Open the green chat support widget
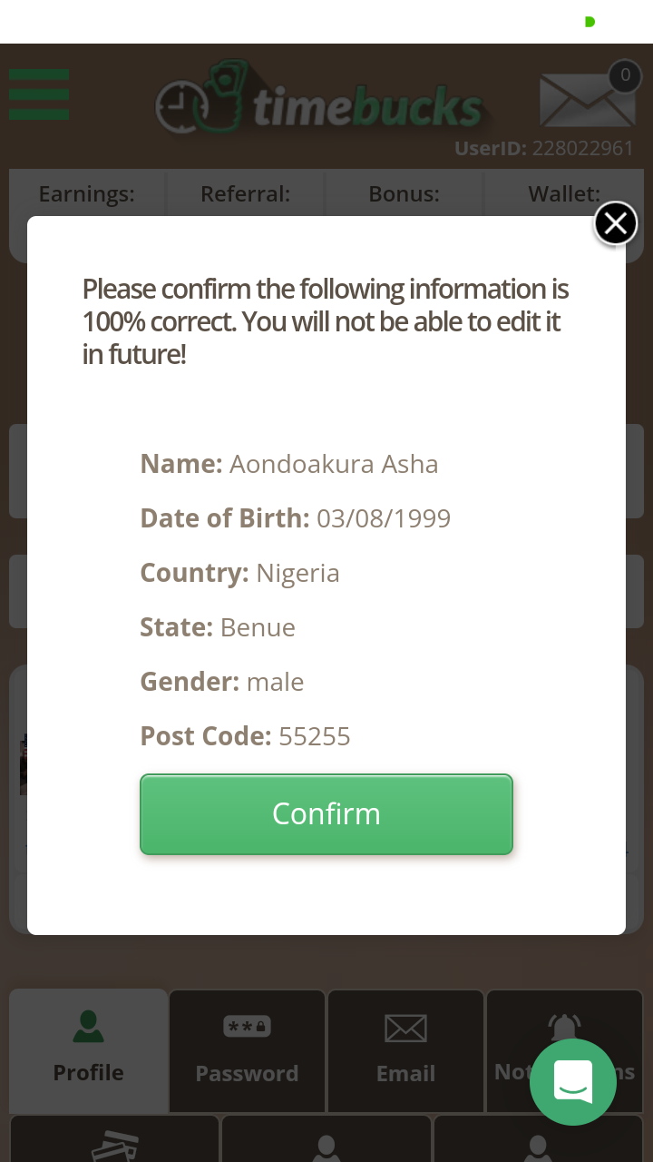Image resolution: width=653 pixels, height=1162 pixels. (x=573, y=1082)
